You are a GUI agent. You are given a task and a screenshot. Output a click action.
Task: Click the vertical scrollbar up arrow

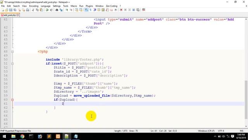tap(246, 19)
